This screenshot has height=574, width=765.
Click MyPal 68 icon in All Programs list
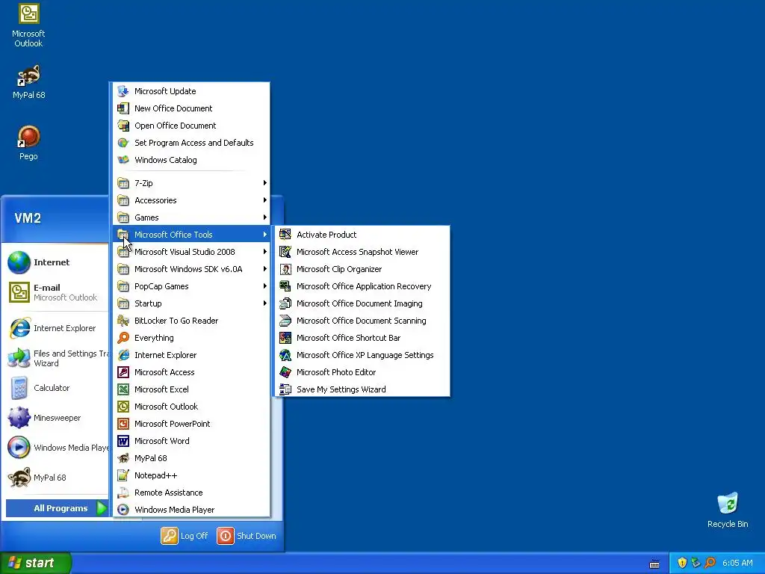[x=123, y=458]
